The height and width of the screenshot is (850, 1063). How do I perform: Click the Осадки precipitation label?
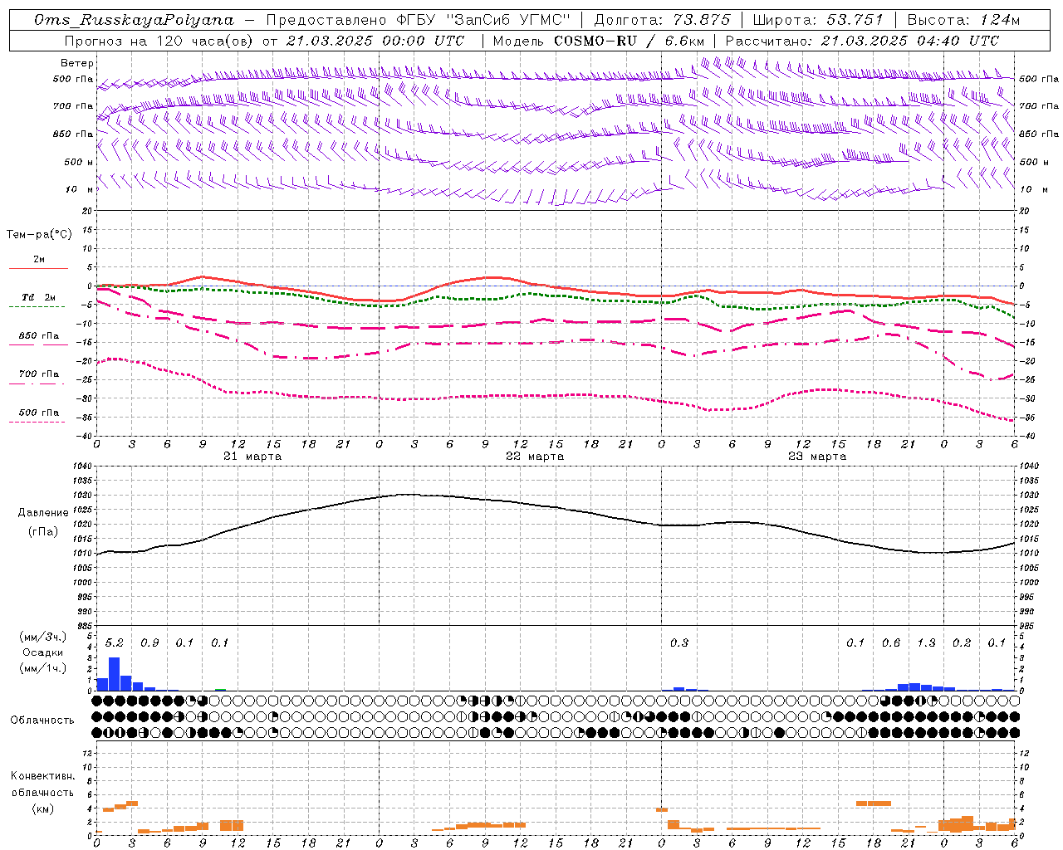43,653
